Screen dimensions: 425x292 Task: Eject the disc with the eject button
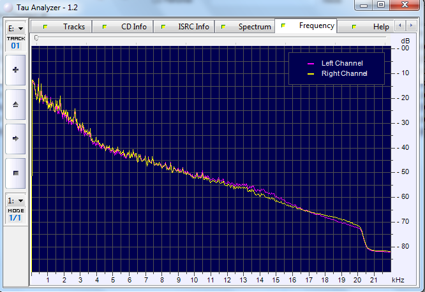[15, 105]
